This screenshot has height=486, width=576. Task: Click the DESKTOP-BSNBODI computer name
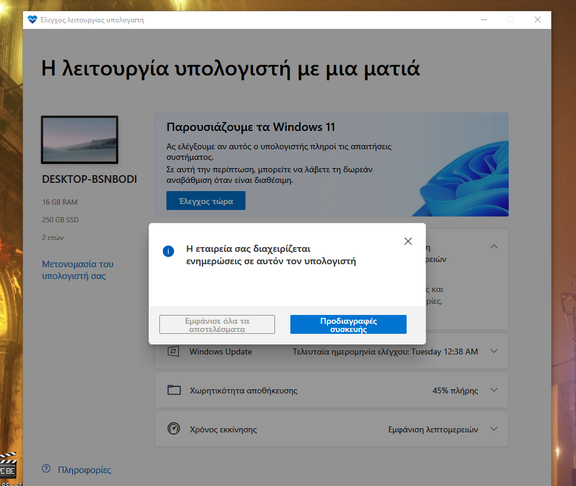[89, 179]
